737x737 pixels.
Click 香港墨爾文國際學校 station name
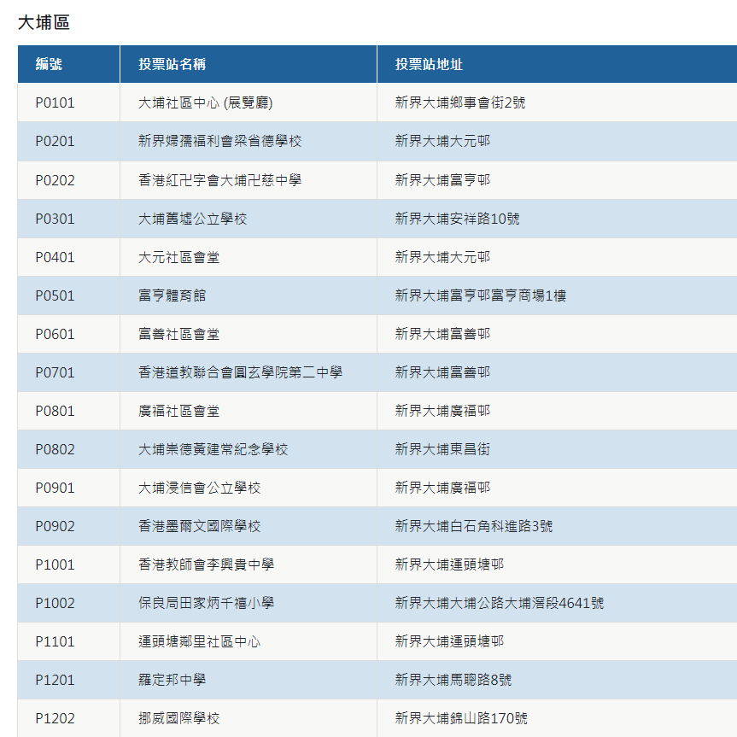[x=199, y=526]
